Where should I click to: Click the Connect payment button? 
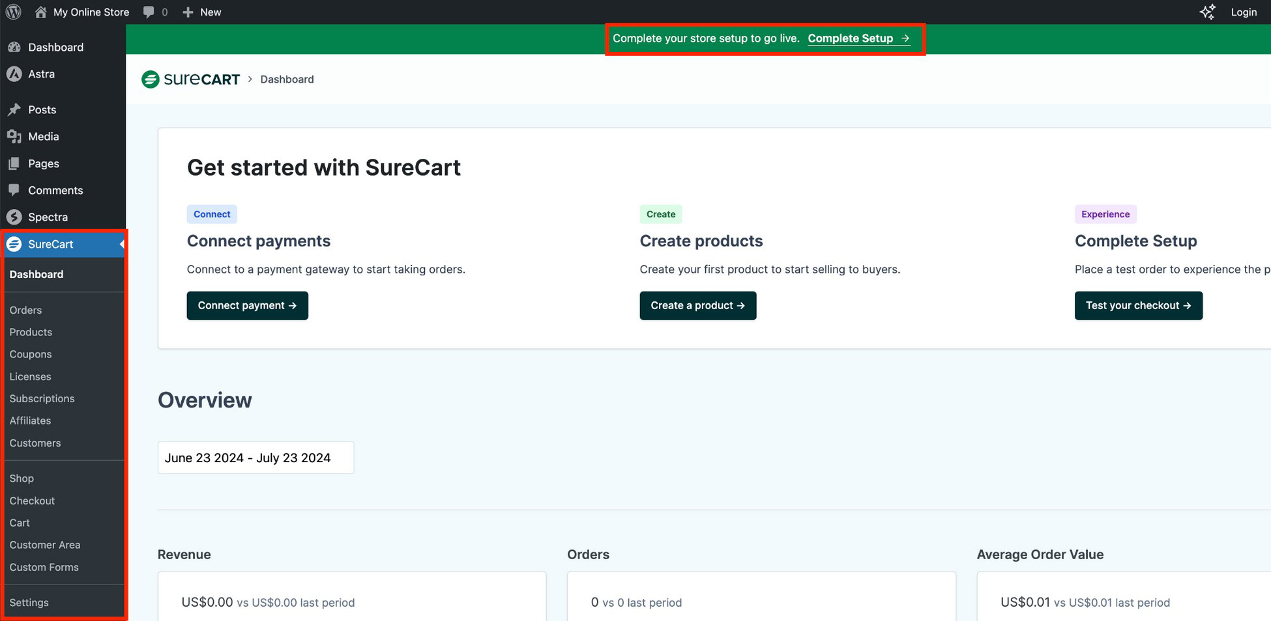(x=247, y=305)
